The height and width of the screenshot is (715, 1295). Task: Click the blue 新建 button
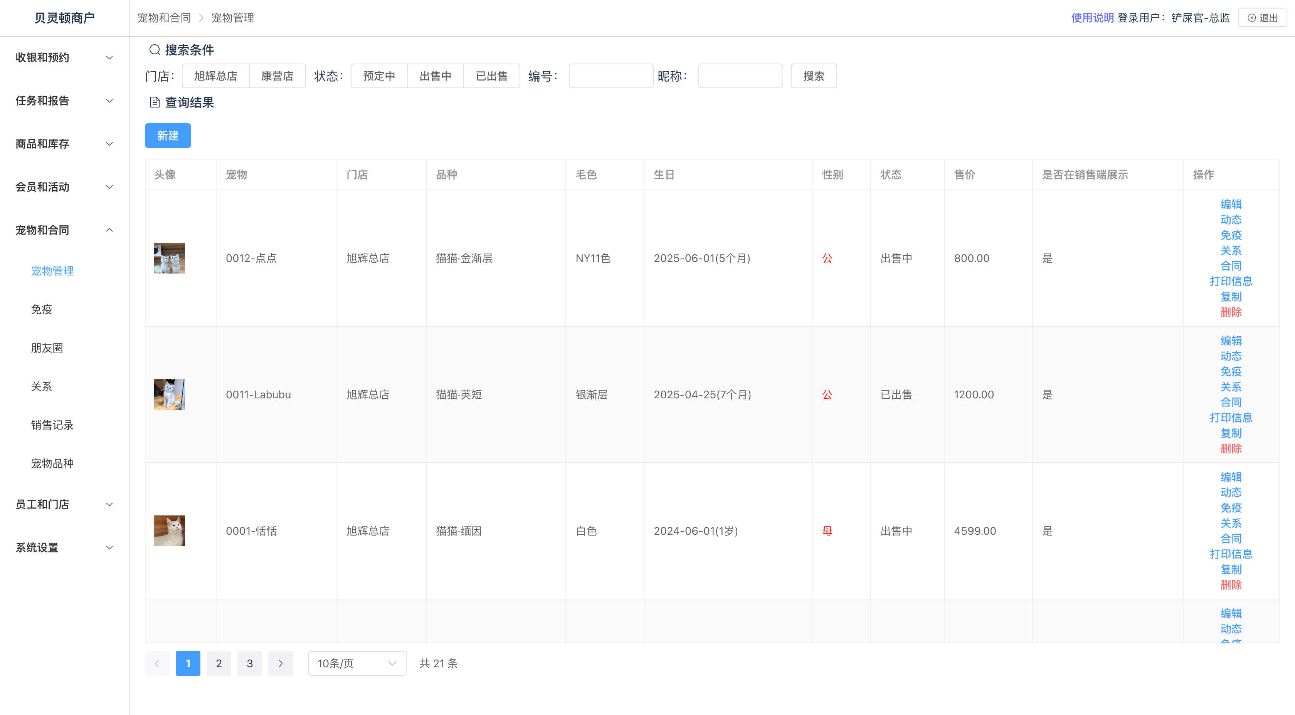click(x=168, y=136)
